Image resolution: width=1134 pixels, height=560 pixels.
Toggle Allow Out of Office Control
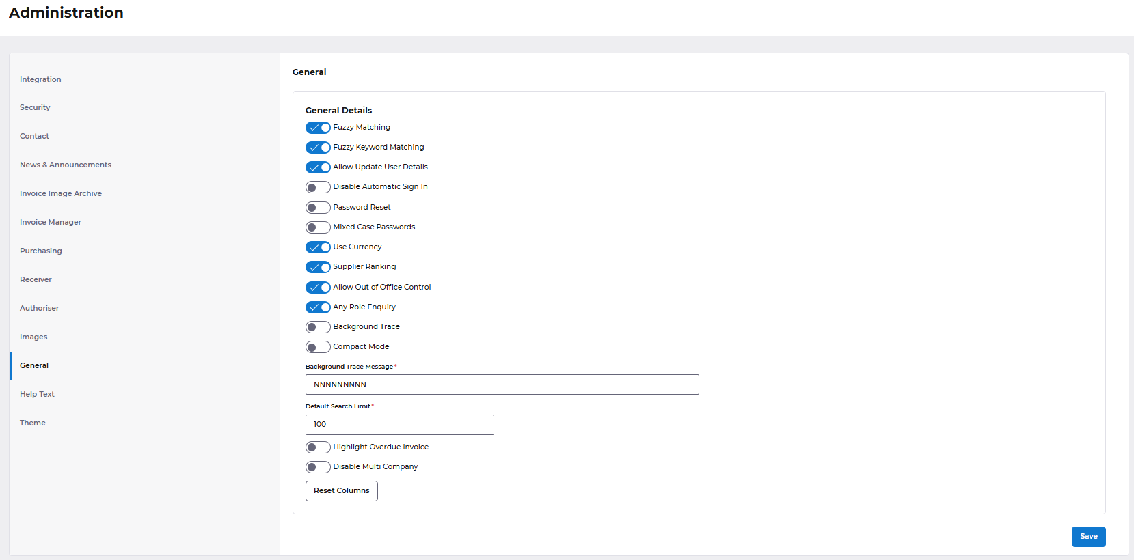(318, 288)
